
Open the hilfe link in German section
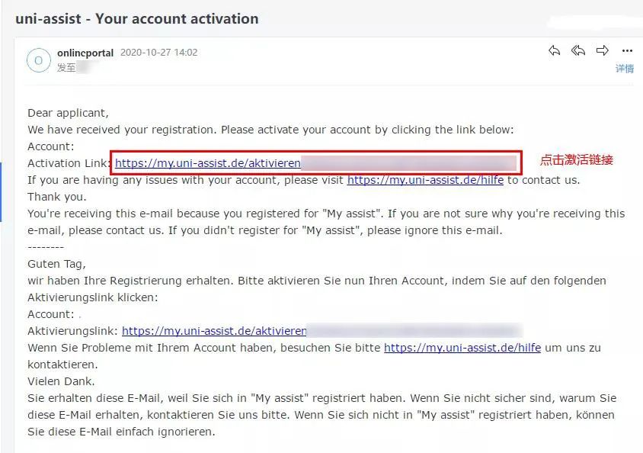tap(462, 348)
